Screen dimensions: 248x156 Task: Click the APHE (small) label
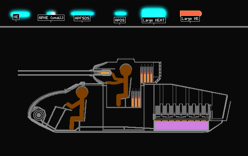pos(51,18)
